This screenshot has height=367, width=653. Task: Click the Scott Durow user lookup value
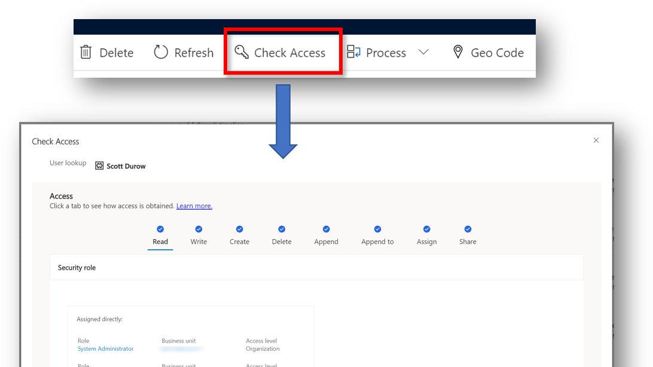(x=126, y=166)
